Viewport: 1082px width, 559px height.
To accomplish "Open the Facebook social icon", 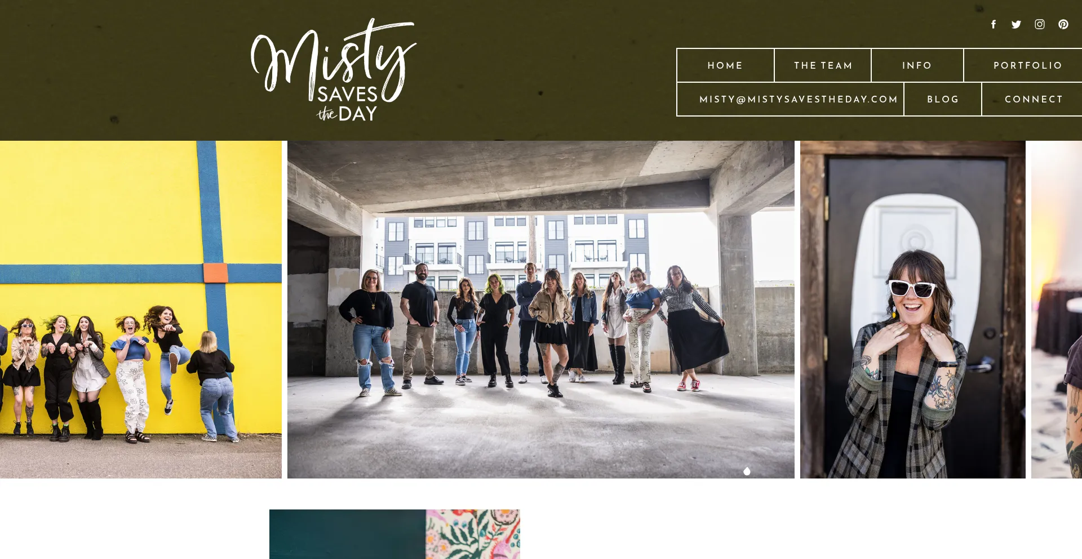I will (x=994, y=24).
